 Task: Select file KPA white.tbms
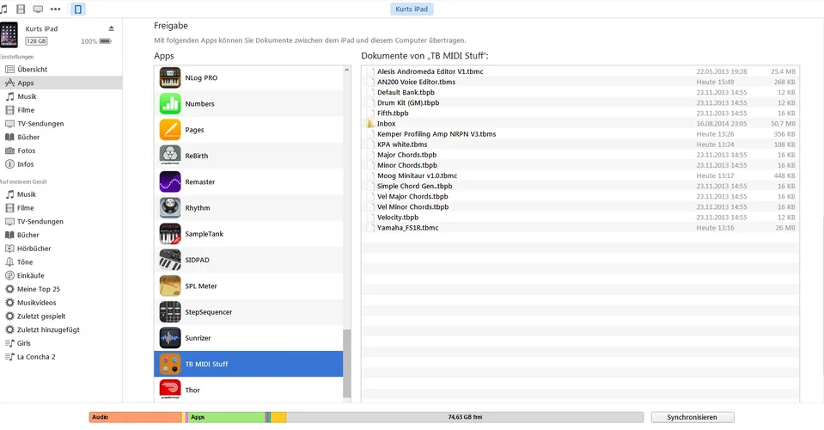tap(580, 144)
